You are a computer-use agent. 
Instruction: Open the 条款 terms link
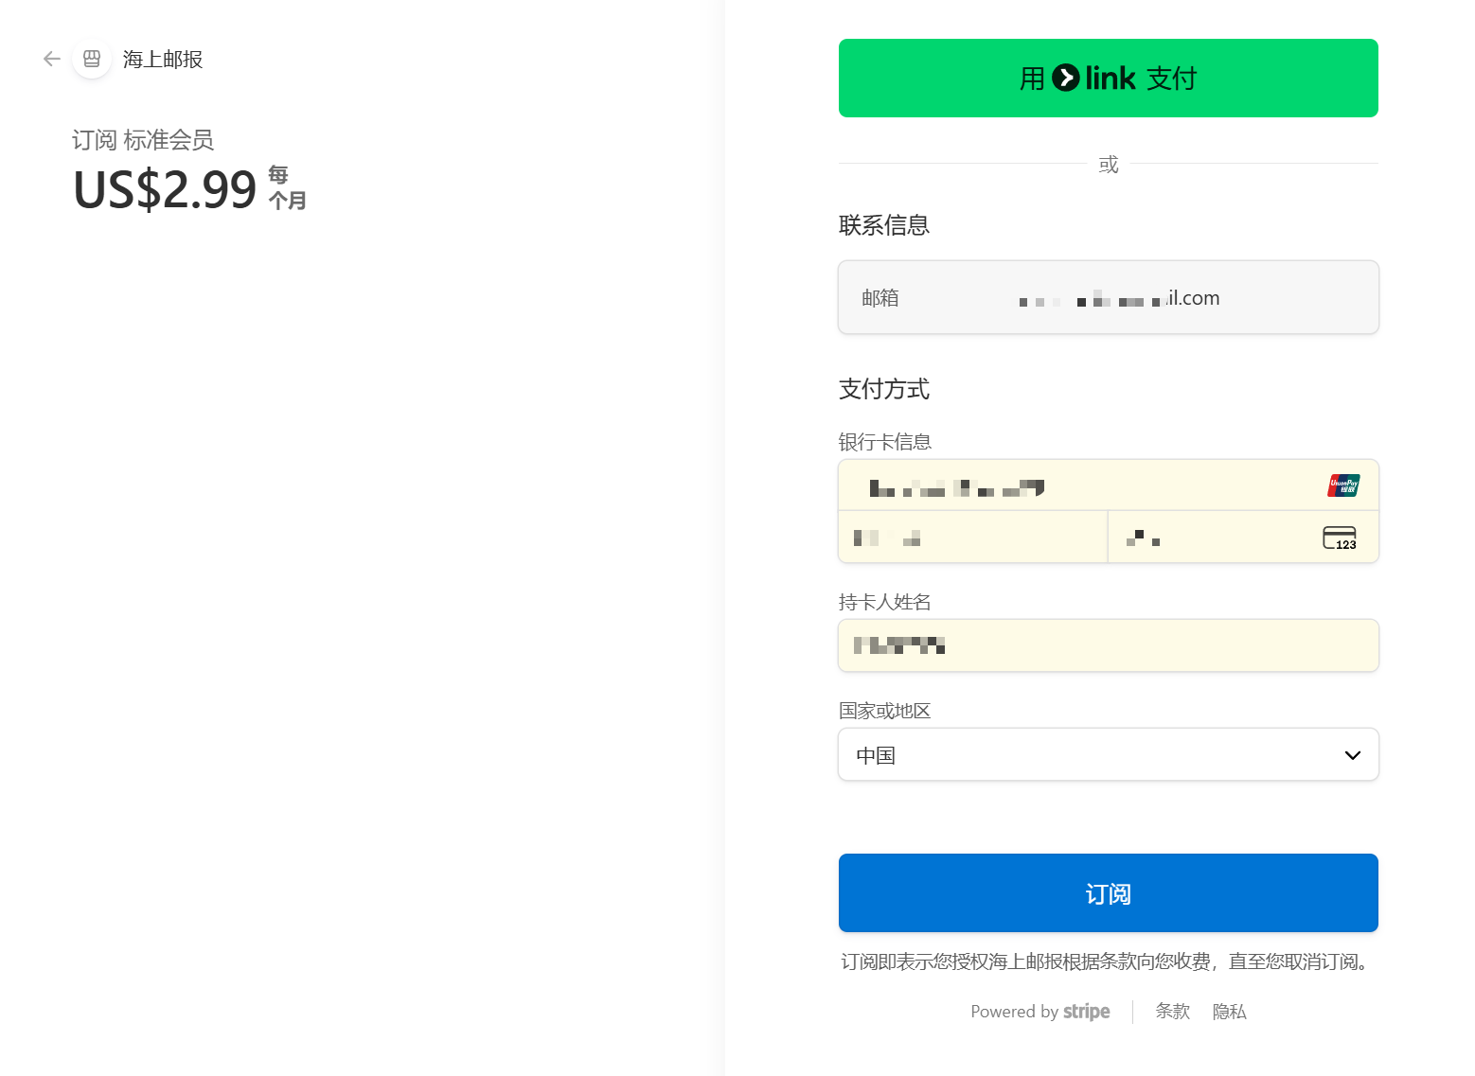pyautogui.click(x=1172, y=1012)
